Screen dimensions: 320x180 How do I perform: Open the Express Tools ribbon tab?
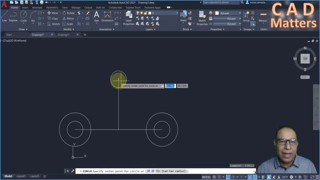[133, 7]
